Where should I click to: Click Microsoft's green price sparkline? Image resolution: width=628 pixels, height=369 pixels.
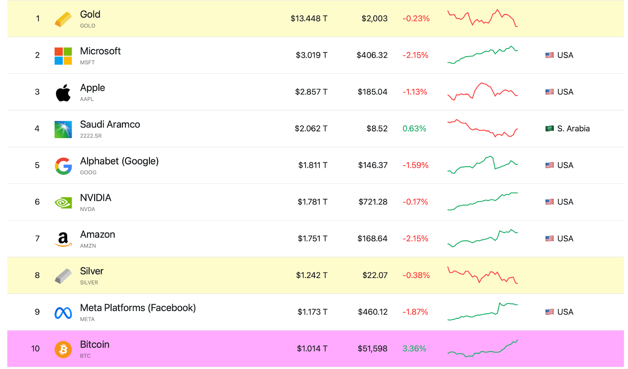coord(483,55)
